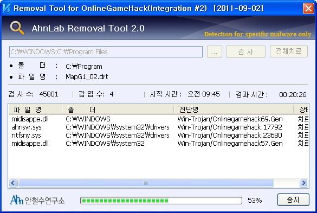Click current folder C:\Program text

(x=84, y=66)
